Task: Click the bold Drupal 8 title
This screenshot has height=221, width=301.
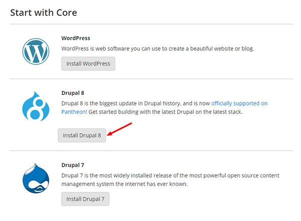Action: [73, 93]
